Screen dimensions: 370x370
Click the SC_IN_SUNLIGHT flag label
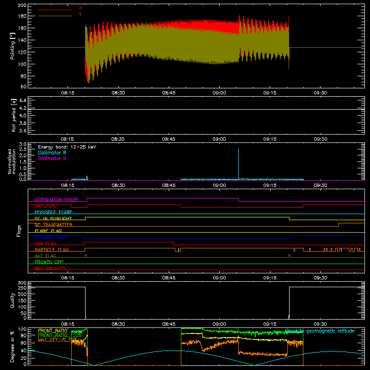[53, 218]
